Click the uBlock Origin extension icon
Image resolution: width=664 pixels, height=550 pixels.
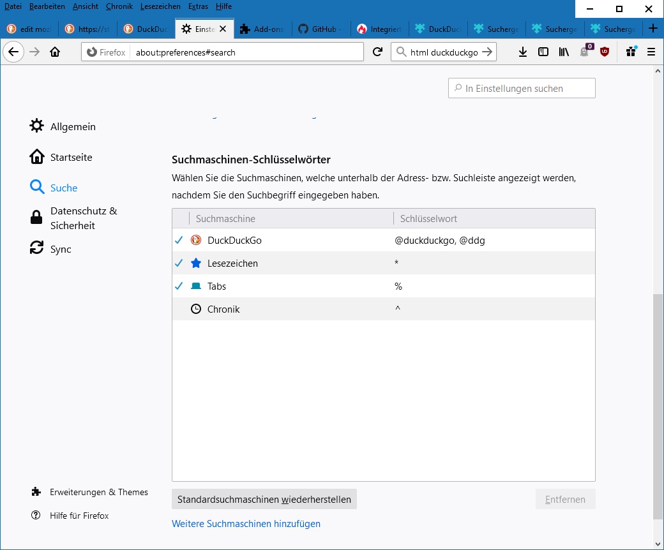pos(604,52)
